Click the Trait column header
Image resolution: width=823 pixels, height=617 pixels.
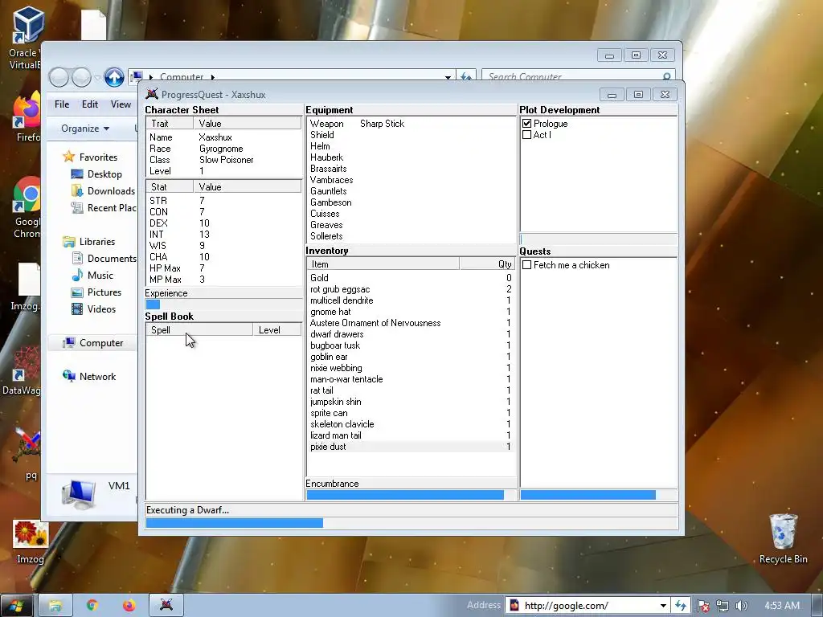coord(170,123)
